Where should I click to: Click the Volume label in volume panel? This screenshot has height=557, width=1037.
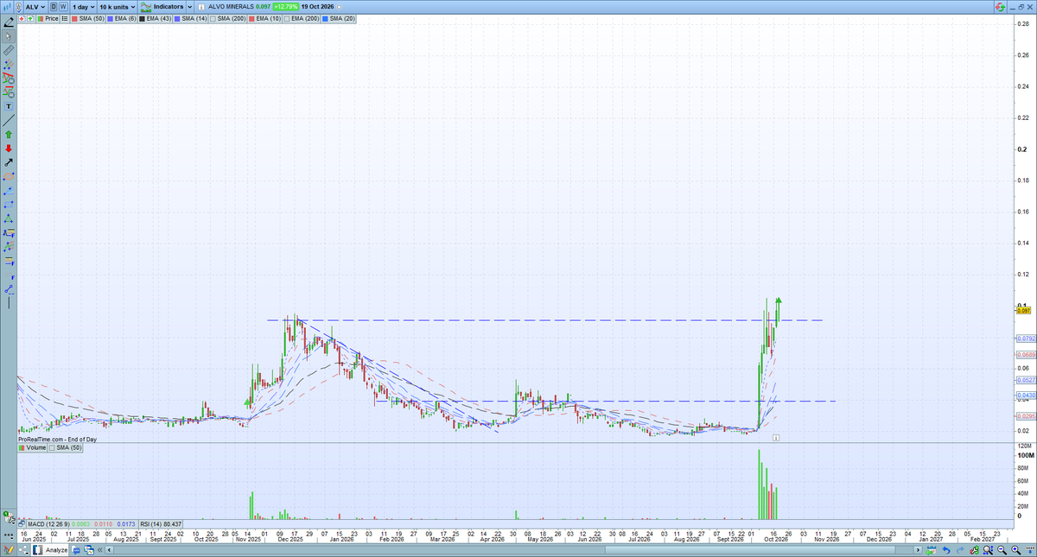[x=36, y=449]
